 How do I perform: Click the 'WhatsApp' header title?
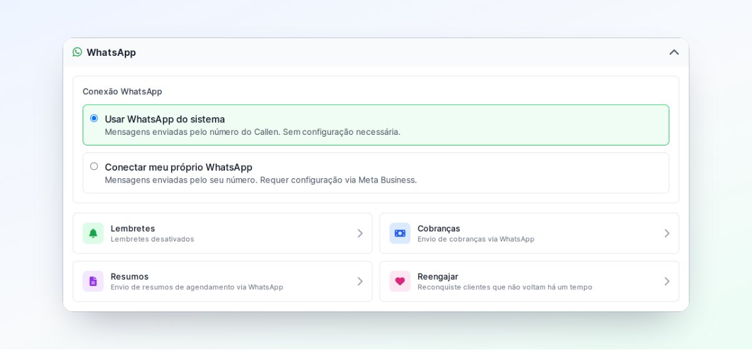pyautogui.click(x=111, y=52)
